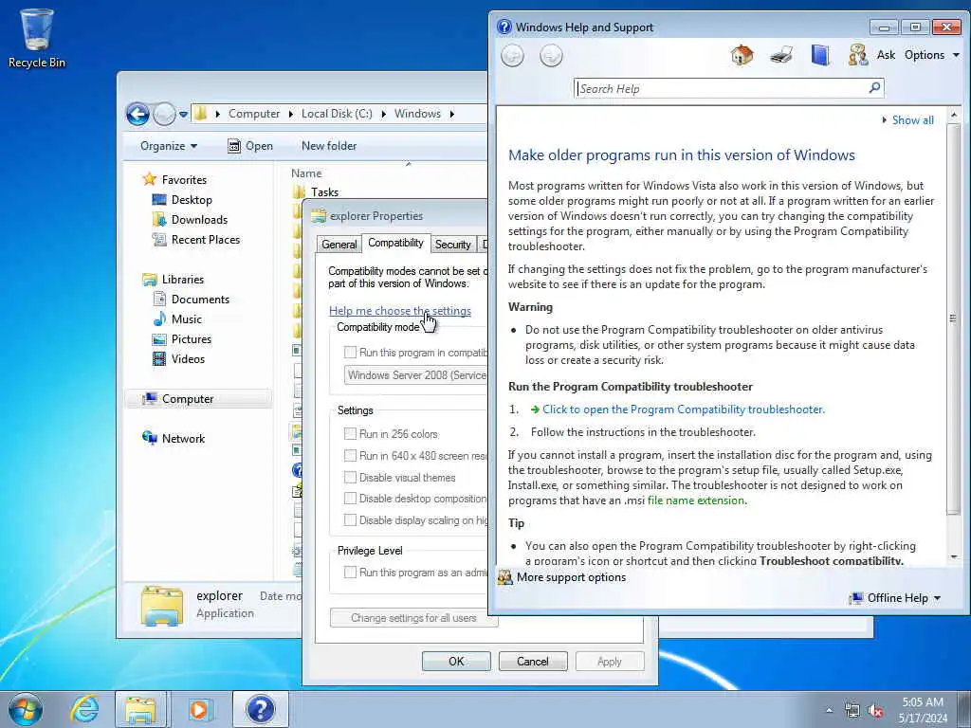The image size is (971, 728).
Task: Click Show all link in Help
Action: pyautogui.click(x=913, y=120)
